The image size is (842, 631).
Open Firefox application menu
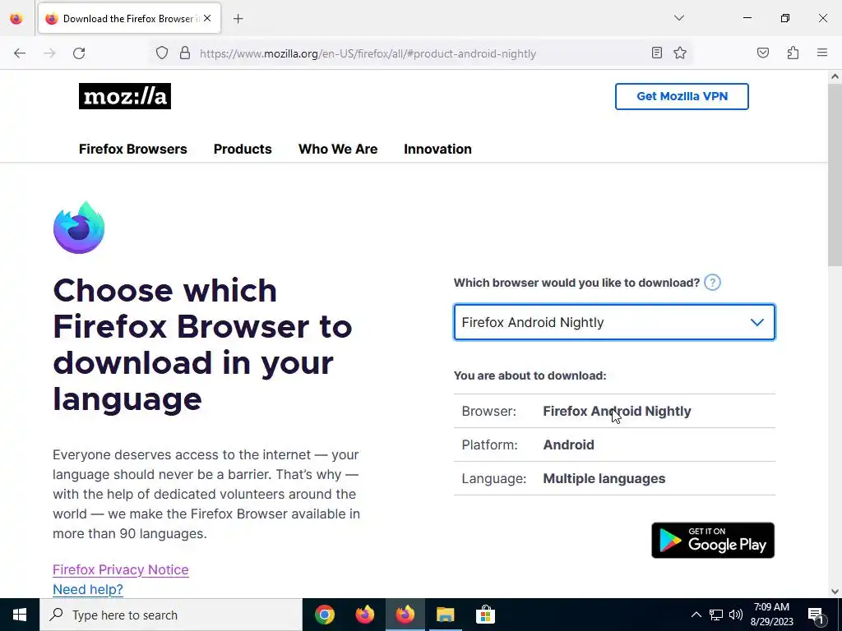pyautogui.click(x=822, y=53)
